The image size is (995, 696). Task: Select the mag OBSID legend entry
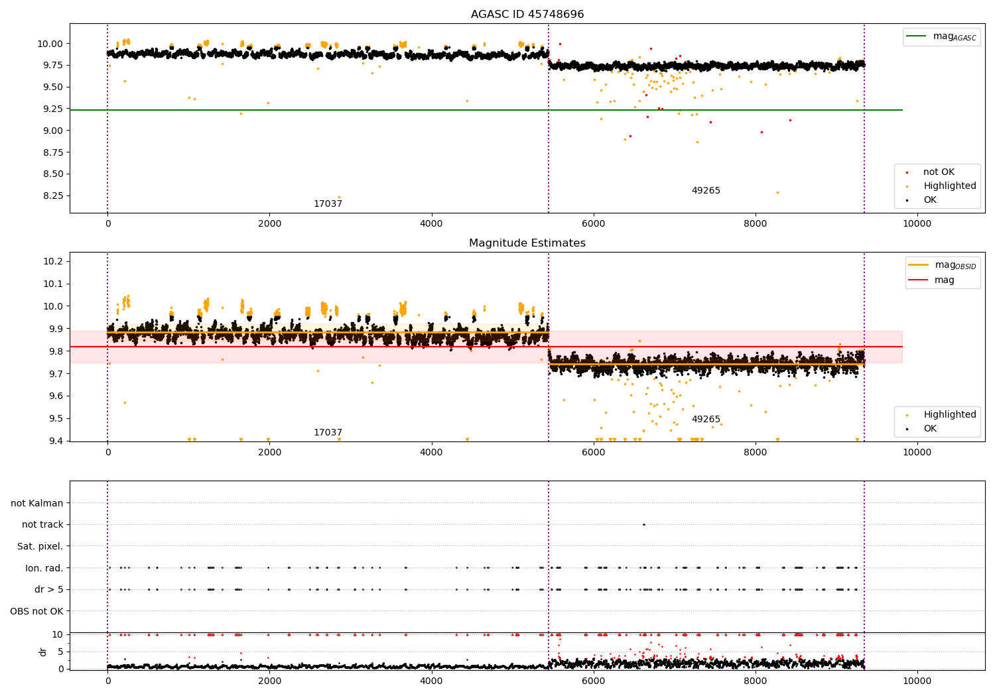coord(943,265)
